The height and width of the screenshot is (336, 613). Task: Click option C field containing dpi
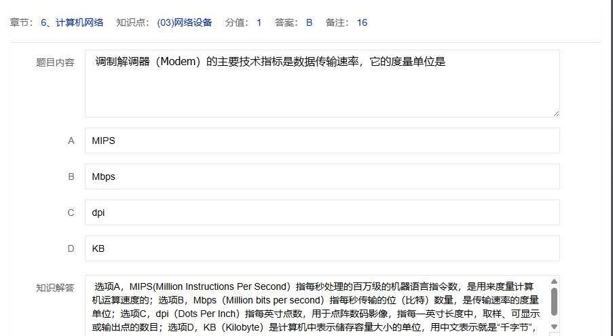pyautogui.click(x=322, y=212)
